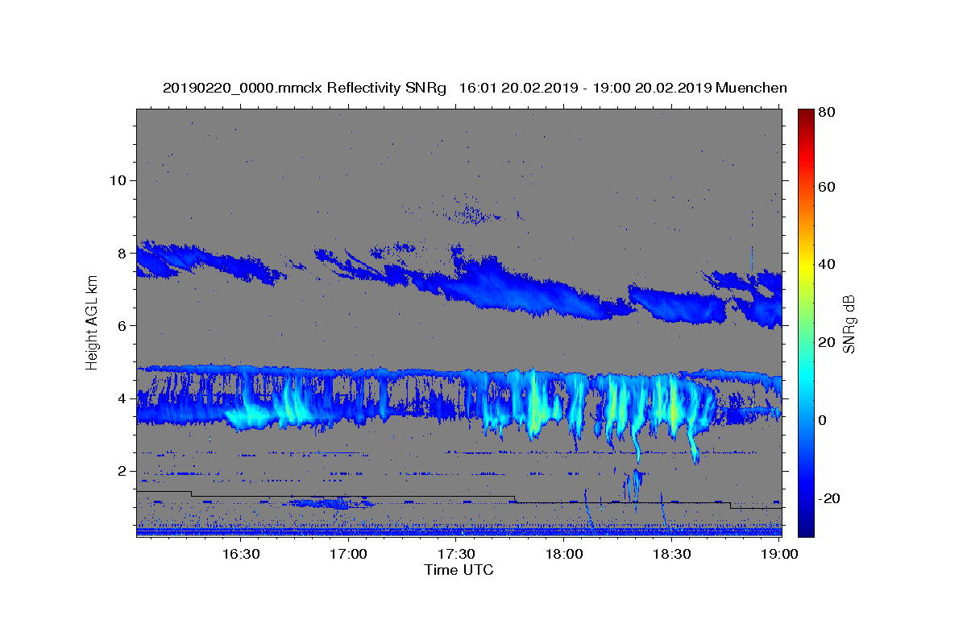Click the 18:00 time tick label

[x=564, y=554]
